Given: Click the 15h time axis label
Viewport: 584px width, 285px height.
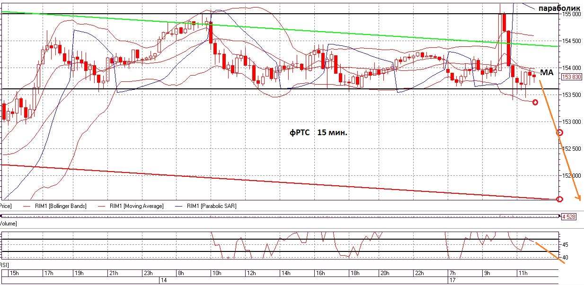Looking at the screenshot, I should [x=14, y=274].
